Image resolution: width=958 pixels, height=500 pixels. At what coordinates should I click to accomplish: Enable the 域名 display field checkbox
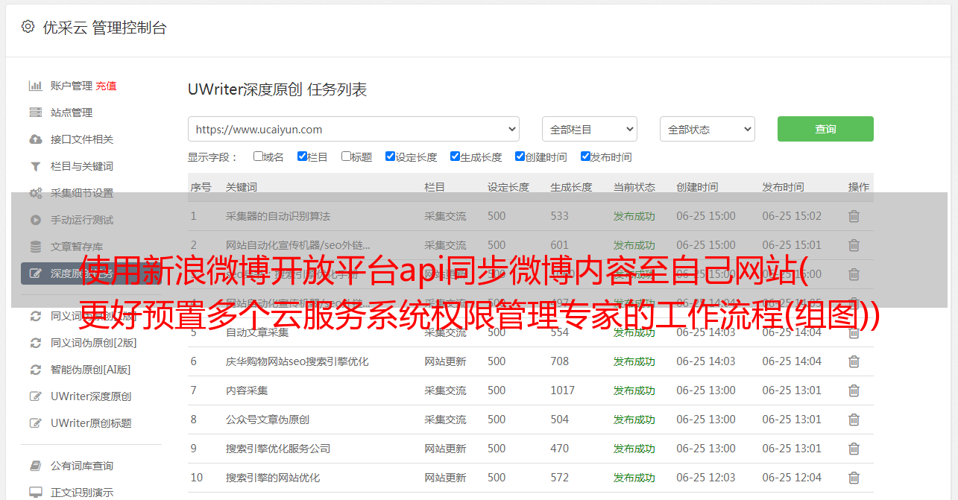coord(258,156)
